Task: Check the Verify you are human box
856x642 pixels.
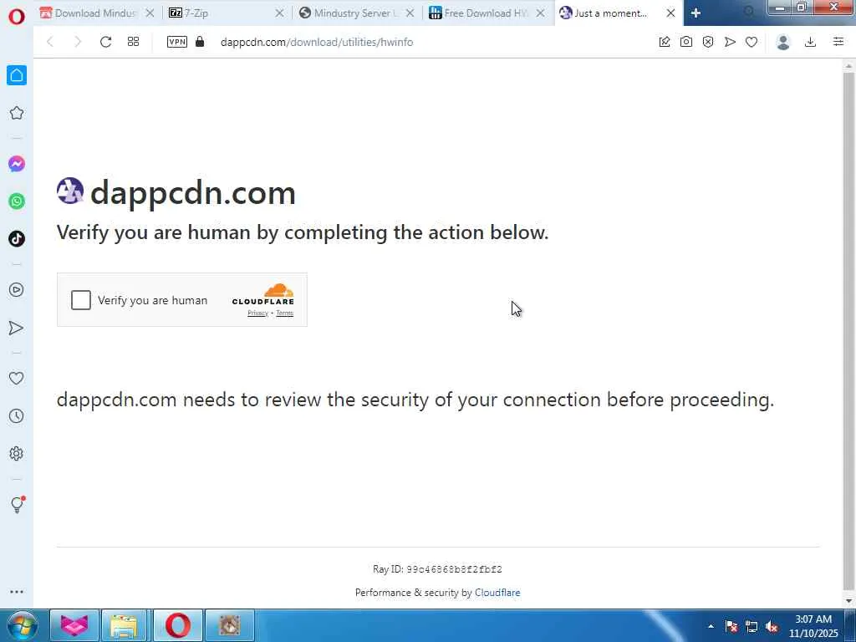Action: pos(81,300)
